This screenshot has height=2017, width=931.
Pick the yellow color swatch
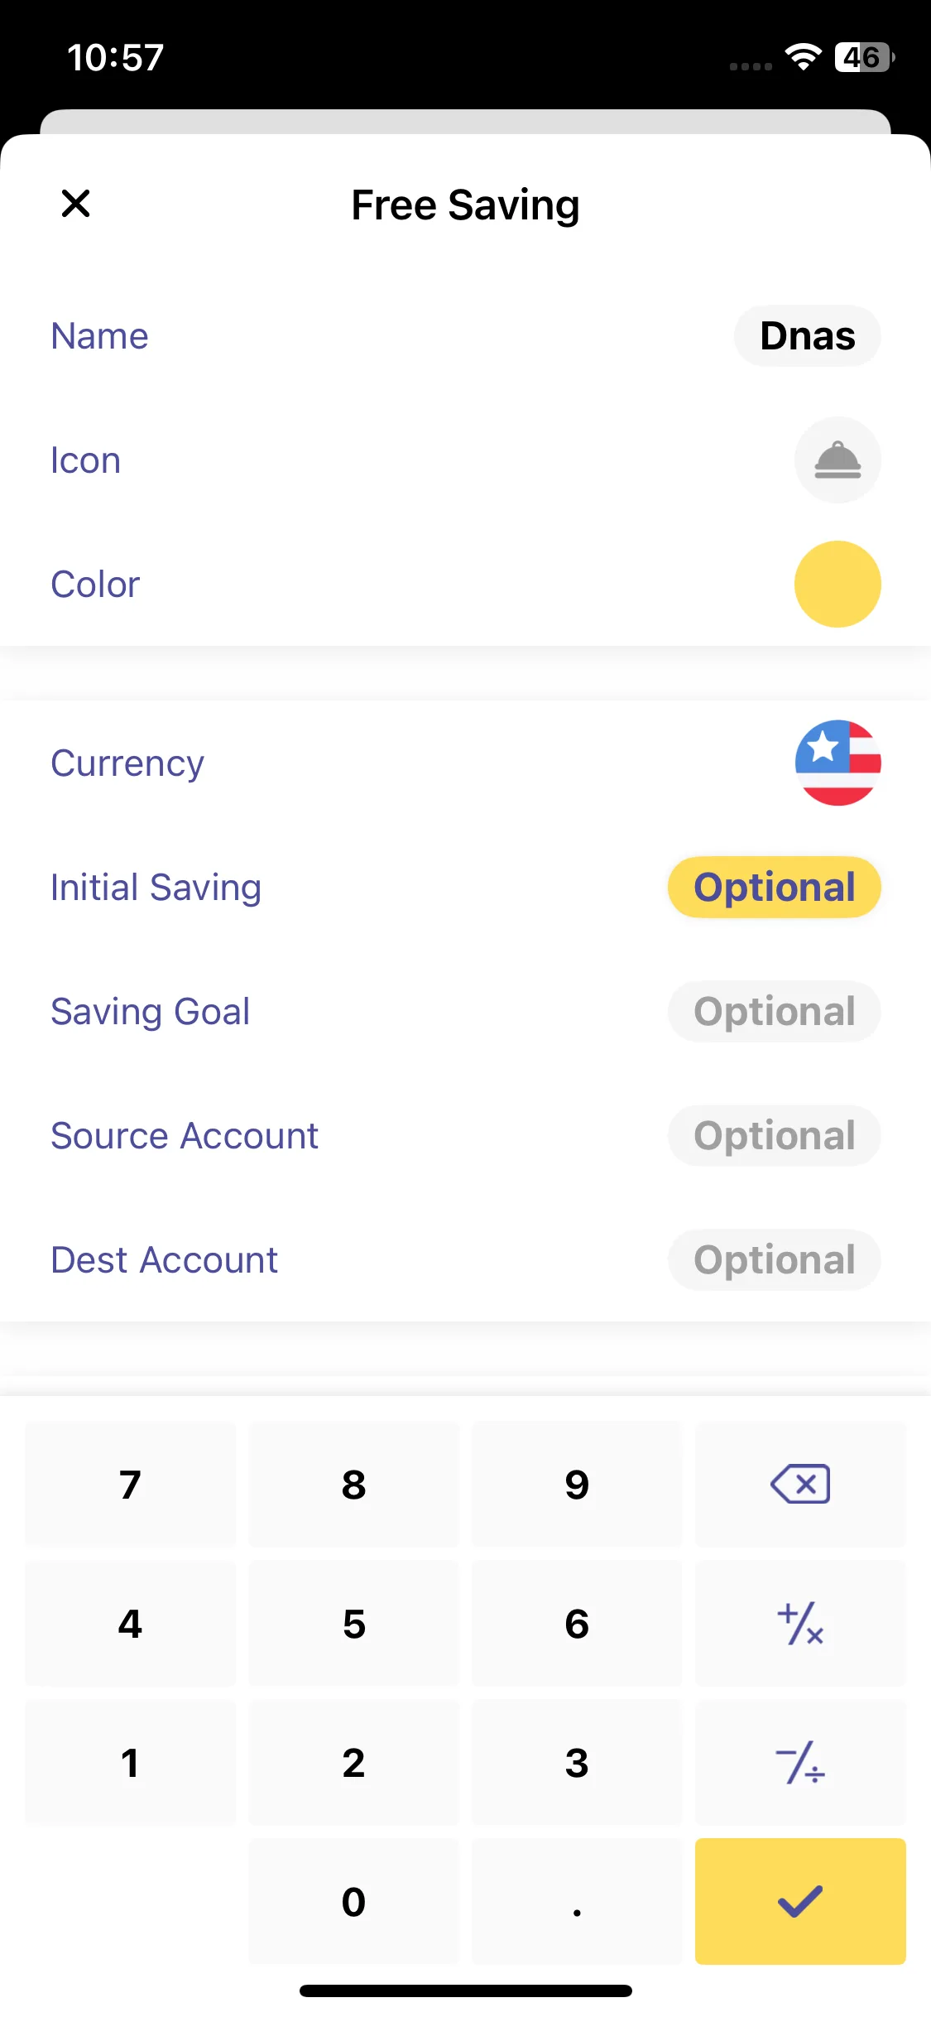pos(837,585)
